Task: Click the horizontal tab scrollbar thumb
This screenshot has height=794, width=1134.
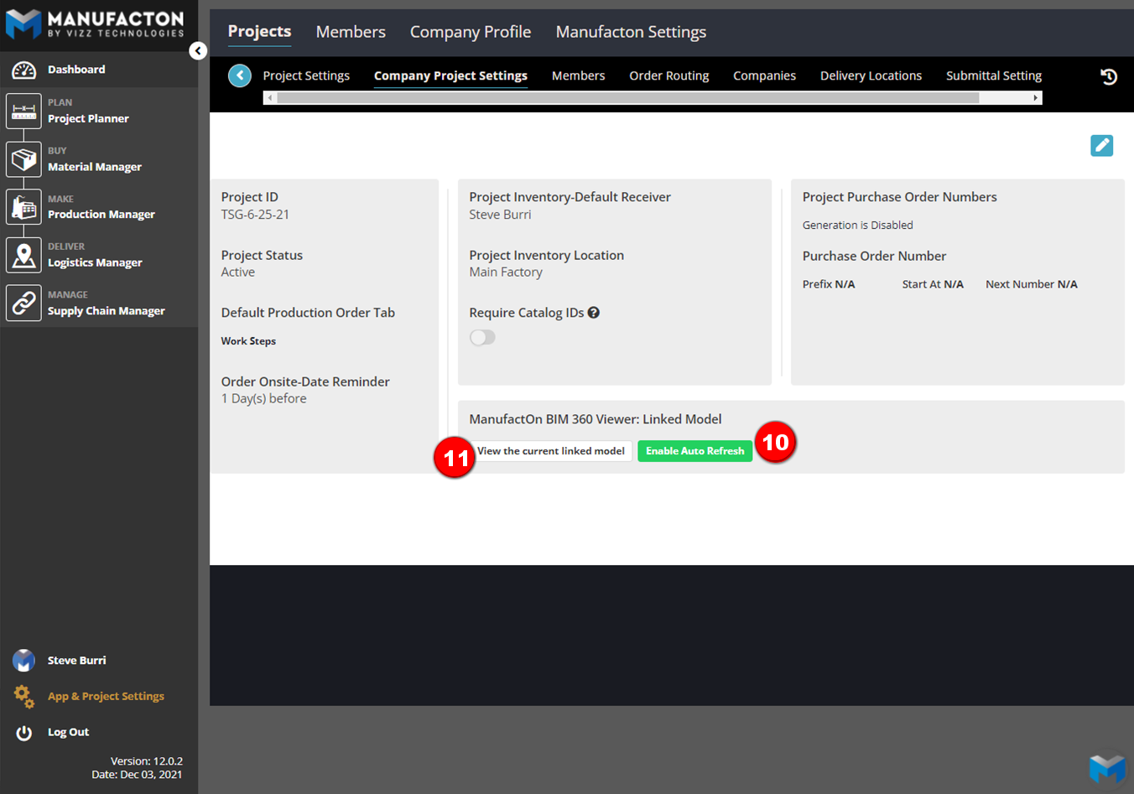Action: click(x=627, y=98)
